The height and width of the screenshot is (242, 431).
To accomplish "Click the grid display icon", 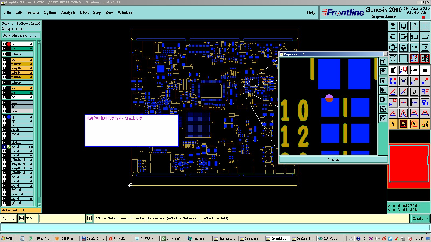I will [x=404, y=58].
